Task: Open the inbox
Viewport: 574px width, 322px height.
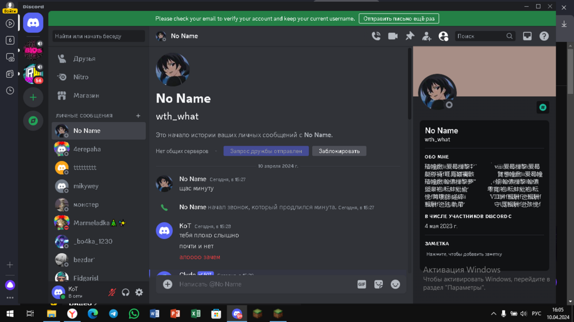Action: point(527,36)
